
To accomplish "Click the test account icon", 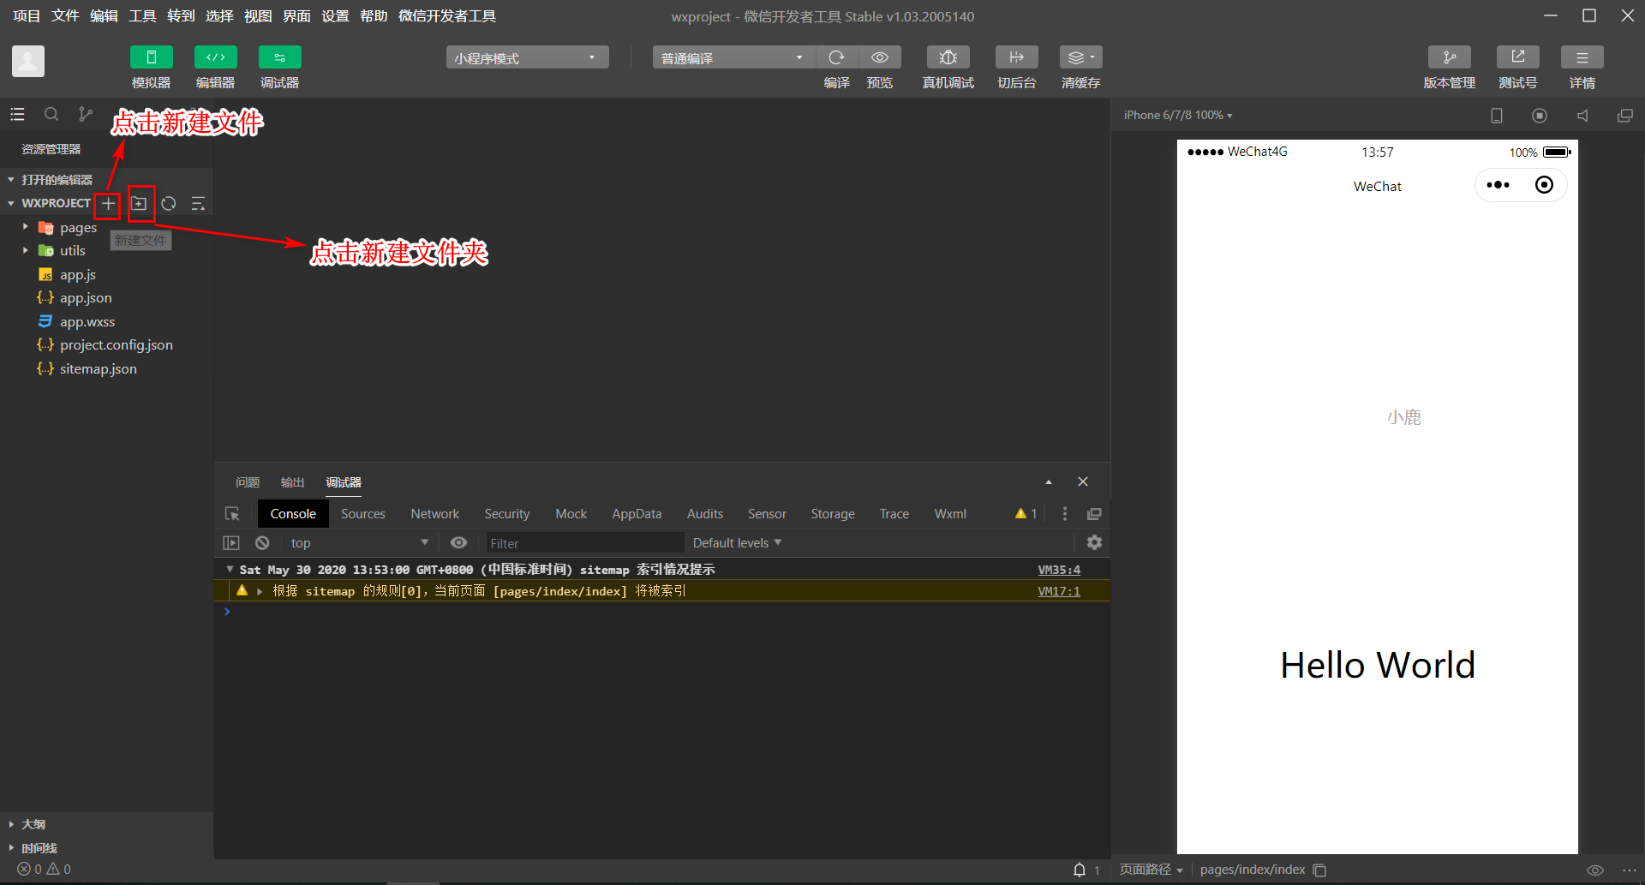I will (x=1518, y=57).
